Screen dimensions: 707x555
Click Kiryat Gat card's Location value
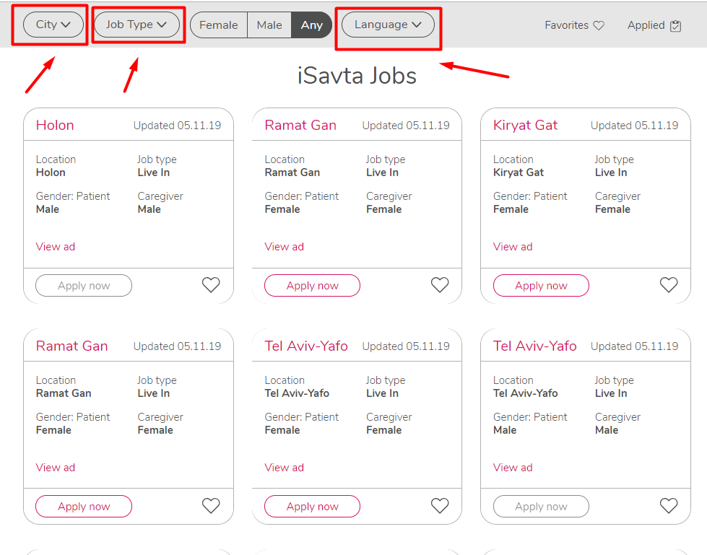click(x=519, y=172)
